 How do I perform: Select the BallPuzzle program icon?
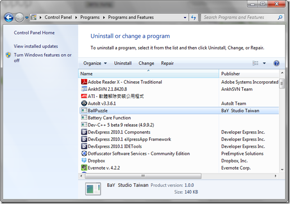[x=84, y=111]
